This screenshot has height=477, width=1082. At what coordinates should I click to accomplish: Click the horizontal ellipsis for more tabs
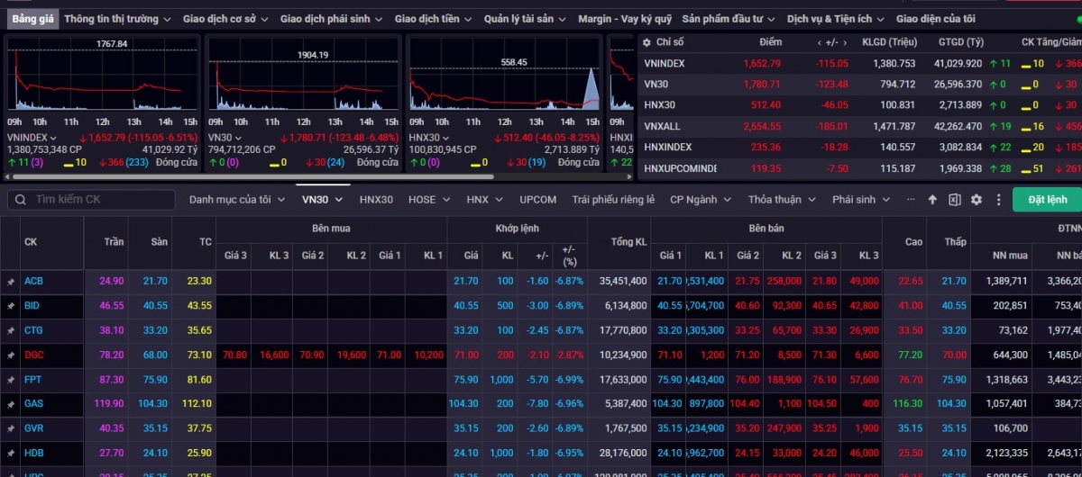912,200
